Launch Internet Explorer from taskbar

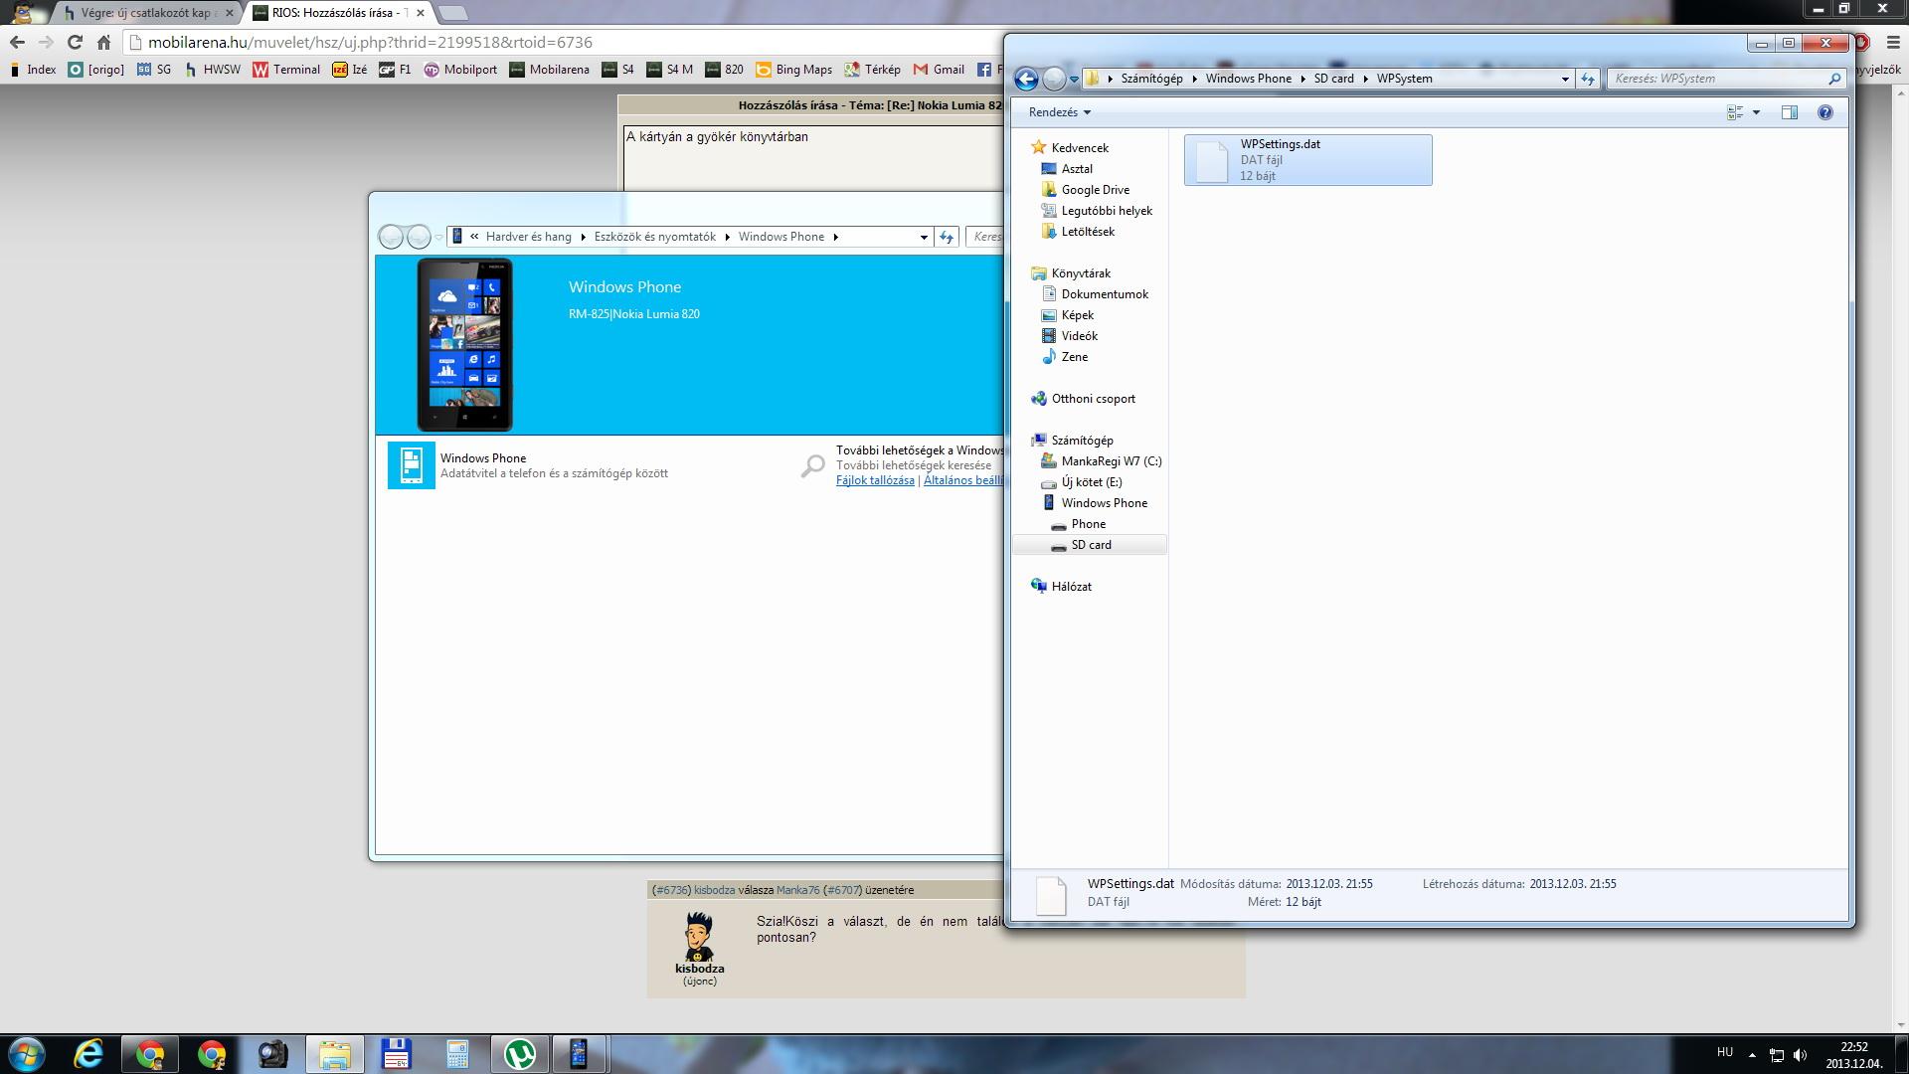(88, 1054)
